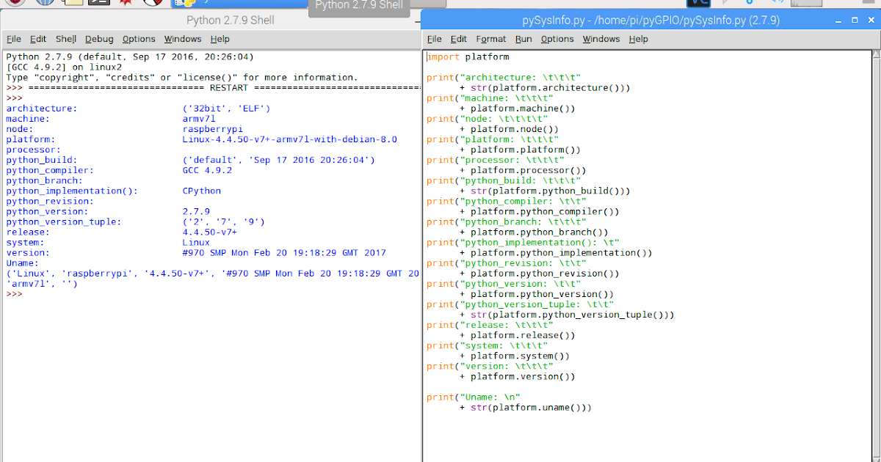Open a Terminal window from the taskbar
The width and height of the screenshot is (881, 462).
pyautogui.click(x=98, y=4)
